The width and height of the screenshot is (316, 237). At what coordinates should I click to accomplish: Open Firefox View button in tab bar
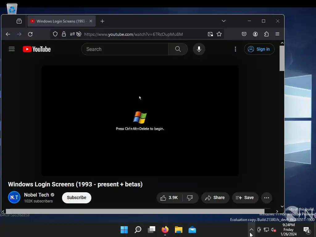pos(19,21)
